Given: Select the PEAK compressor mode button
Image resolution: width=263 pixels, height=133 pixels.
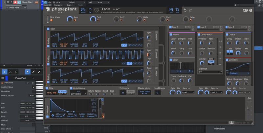Looking at the screenshot, I should pos(211,61).
